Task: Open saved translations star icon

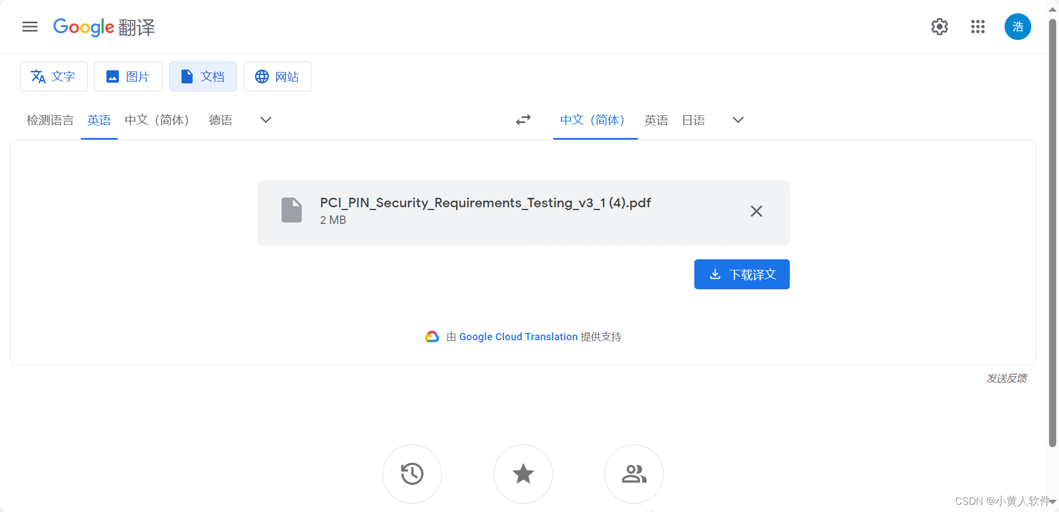Action: pyautogui.click(x=523, y=474)
